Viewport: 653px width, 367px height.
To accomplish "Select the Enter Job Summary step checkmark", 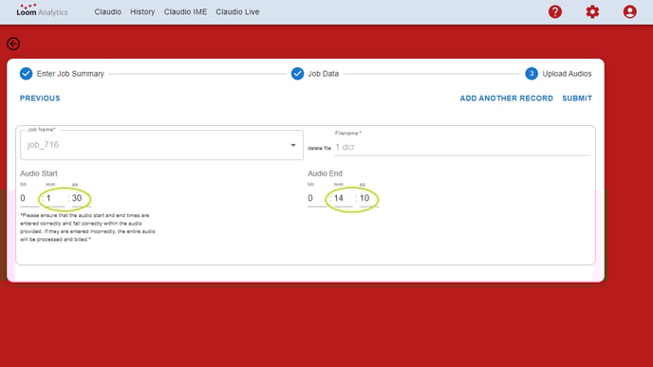I will [26, 74].
